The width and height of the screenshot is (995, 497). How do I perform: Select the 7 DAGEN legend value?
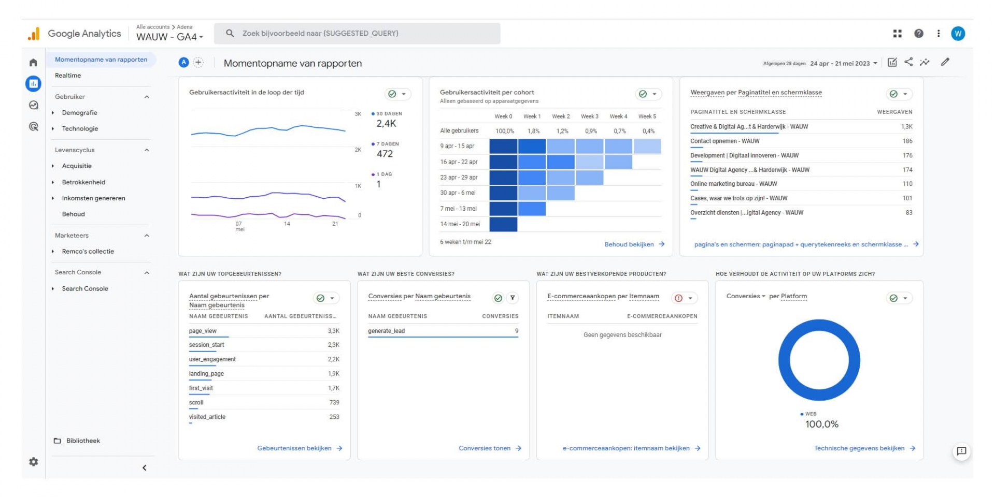click(x=385, y=154)
